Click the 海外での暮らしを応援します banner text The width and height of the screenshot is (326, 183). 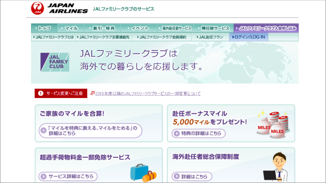141,66
